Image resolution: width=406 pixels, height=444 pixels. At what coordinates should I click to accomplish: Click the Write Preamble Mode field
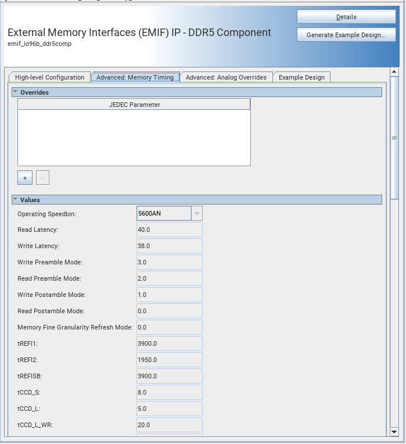pos(169,263)
